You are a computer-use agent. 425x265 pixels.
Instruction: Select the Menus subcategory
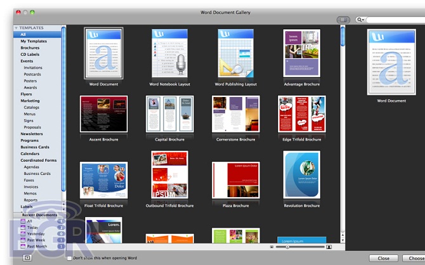[30, 114]
